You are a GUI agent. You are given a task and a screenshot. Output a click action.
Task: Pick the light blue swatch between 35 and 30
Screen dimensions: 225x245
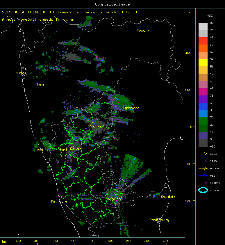point(203,113)
